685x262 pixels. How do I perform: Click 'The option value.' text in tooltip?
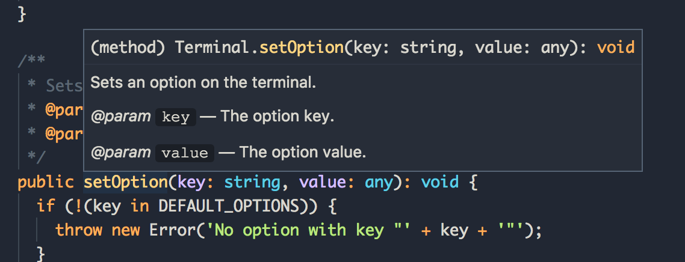(302, 152)
